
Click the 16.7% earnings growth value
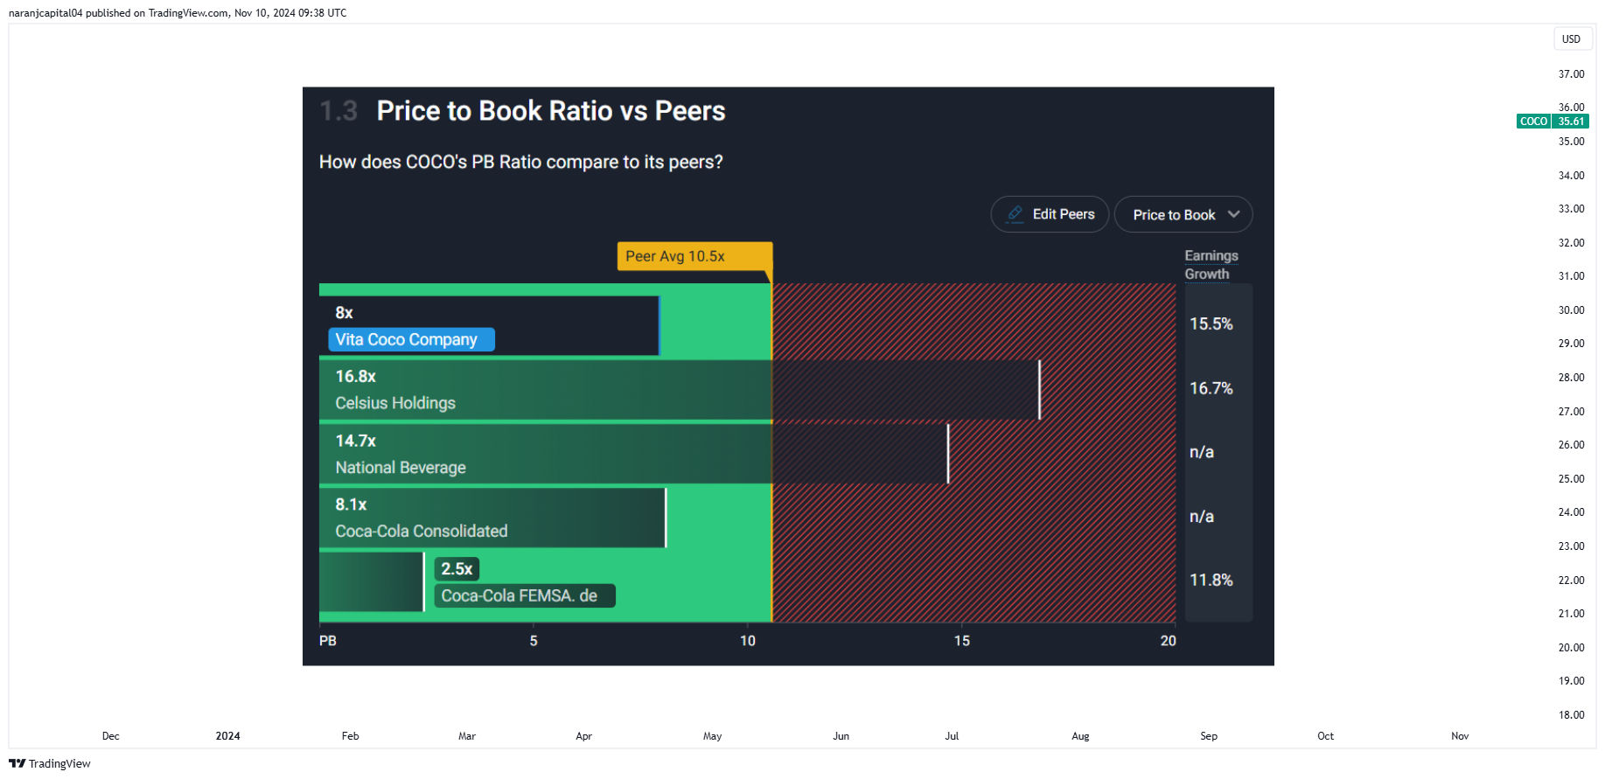[x=1211, y=388]
